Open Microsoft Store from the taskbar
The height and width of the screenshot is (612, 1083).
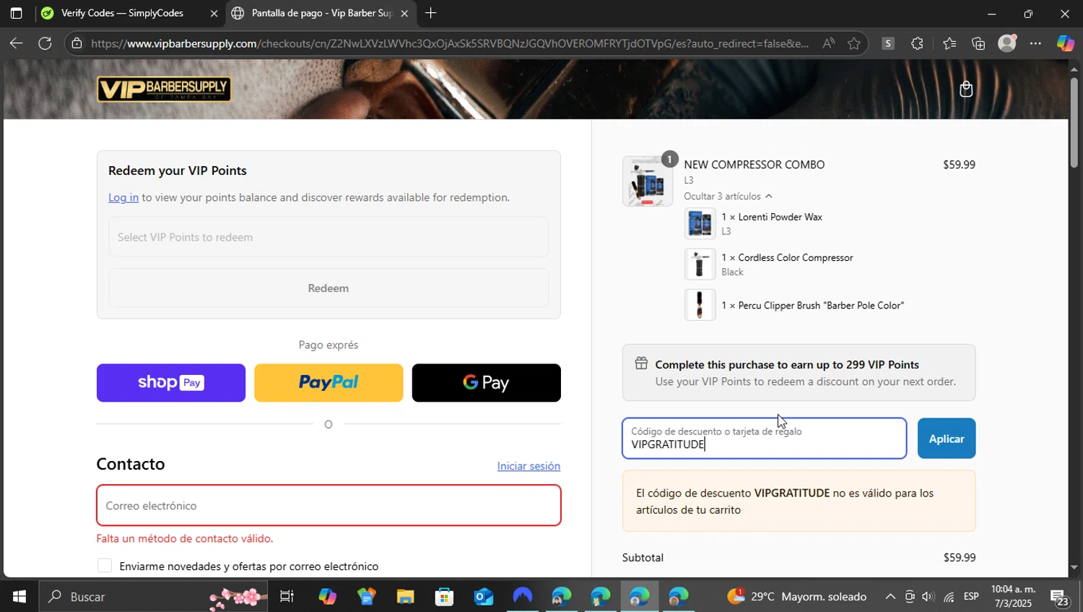(x=444, y=597)
